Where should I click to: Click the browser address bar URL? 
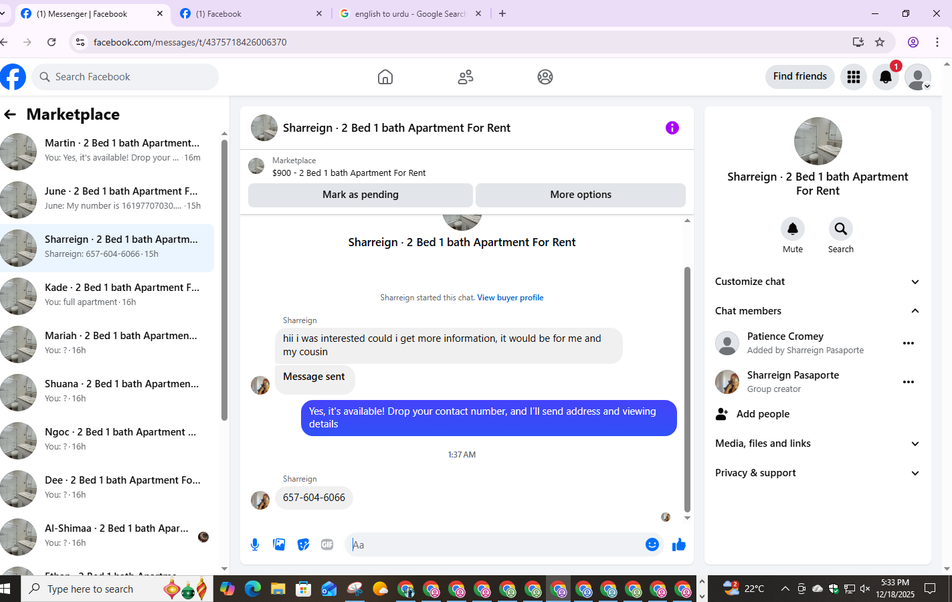coord(190,42)
